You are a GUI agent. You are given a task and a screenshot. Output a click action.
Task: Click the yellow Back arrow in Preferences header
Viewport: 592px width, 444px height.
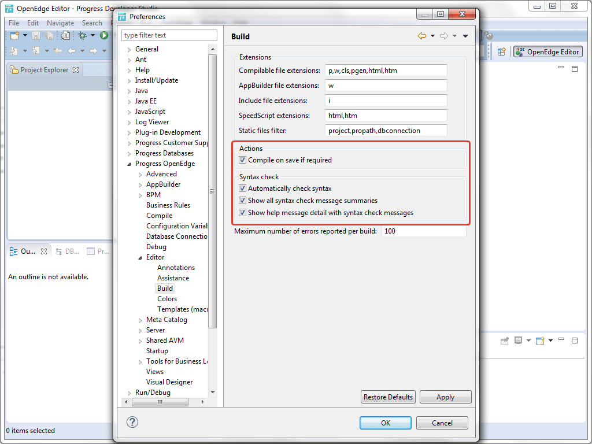coord(421,36)
